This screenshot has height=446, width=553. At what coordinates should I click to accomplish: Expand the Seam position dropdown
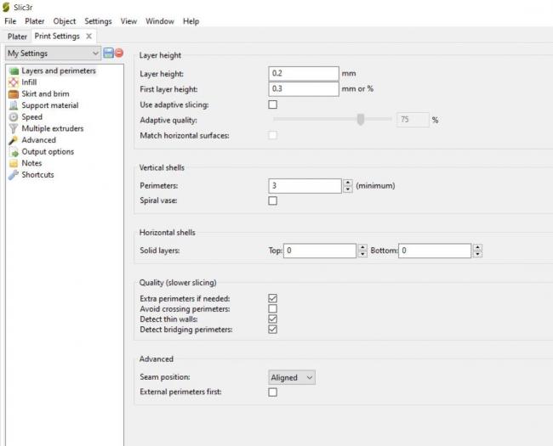pos(292,377)
